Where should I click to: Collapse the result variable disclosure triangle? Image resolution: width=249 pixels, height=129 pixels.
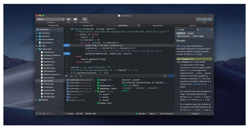(96, 91)
